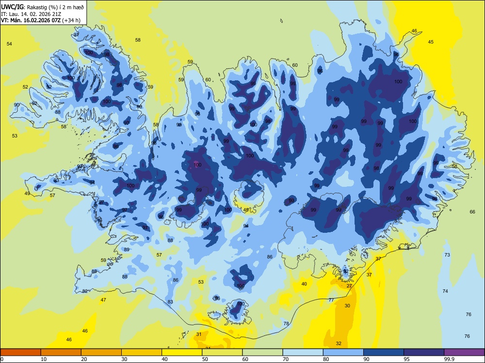
Task: Click the humidity value '54' over the sea
Action: coord(9,44)
